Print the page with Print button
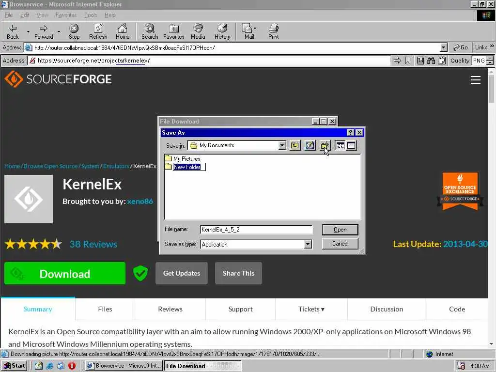This screenshot has height=372, width=496. click(273, 31)
